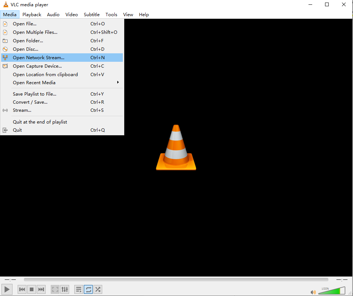Open the Tools menu
This screenshot has width=353, height=296.
click(111, 15)
